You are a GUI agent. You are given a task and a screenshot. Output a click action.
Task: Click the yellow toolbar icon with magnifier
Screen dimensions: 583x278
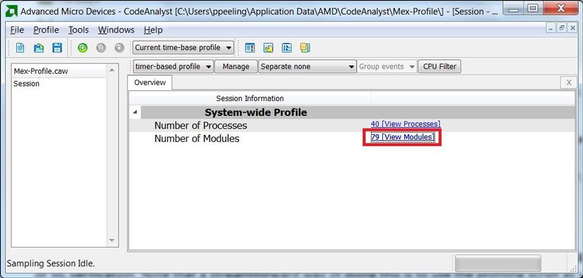tap(268, 47)
